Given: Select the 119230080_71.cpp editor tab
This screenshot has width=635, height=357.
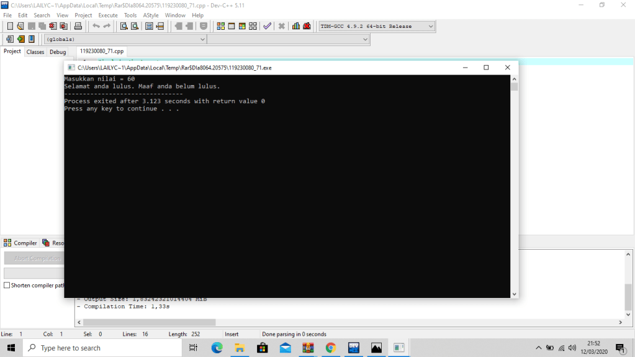Looking at the screenshot, I should (102, 52).
